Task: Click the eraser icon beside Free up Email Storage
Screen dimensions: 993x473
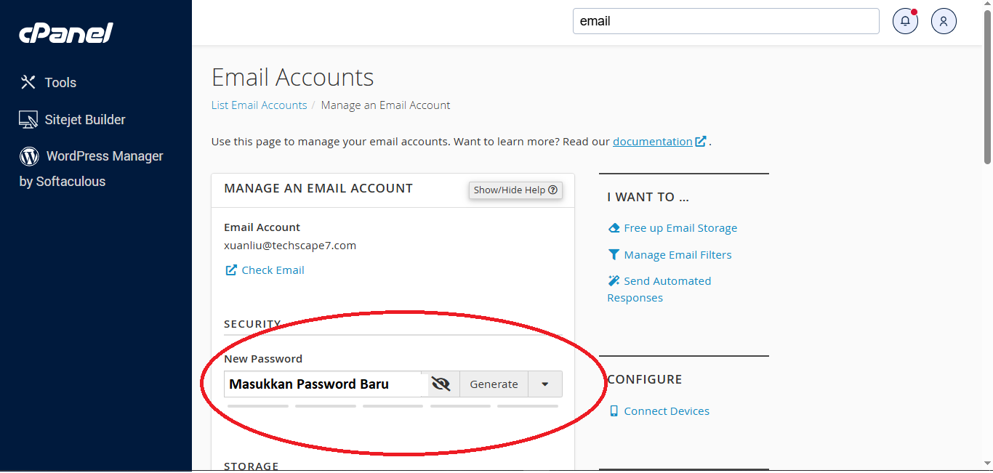Action: [x=614, y=228]
